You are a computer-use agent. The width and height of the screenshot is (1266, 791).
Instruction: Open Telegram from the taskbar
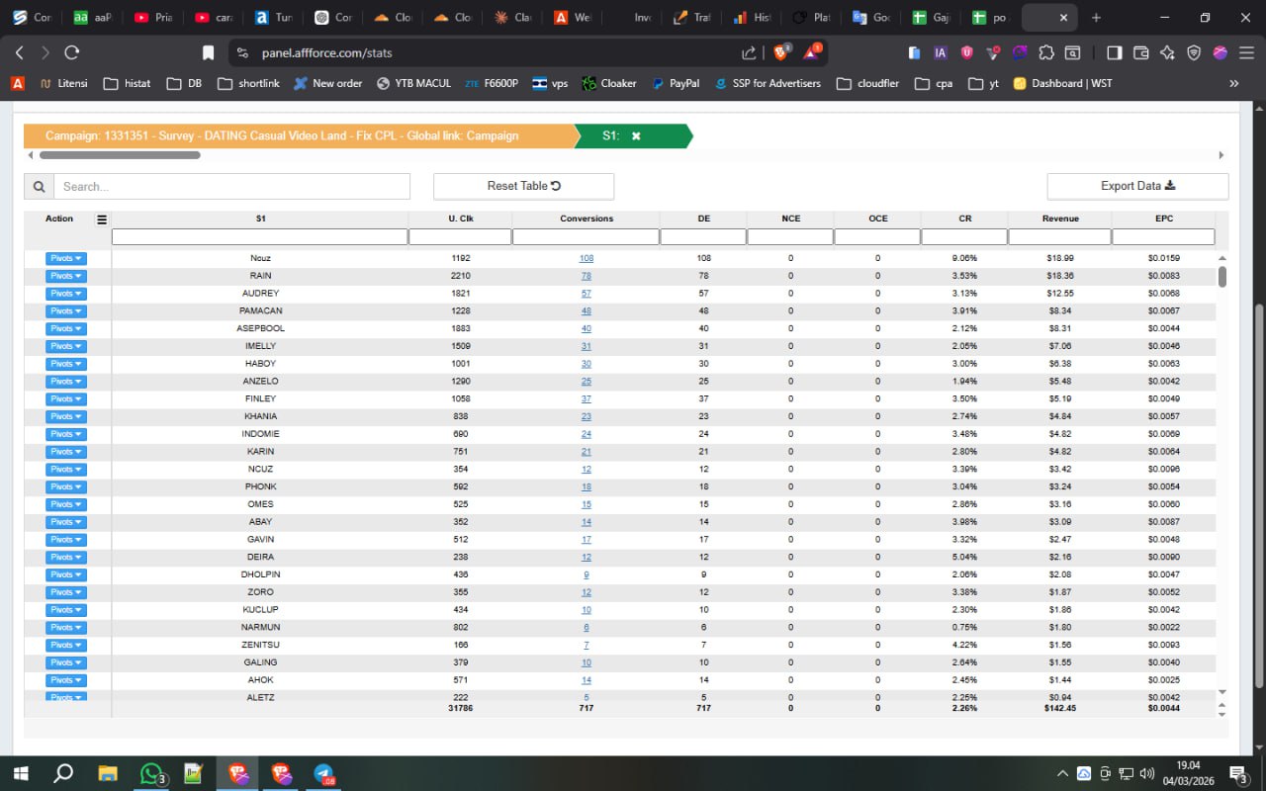coord(323,773)
